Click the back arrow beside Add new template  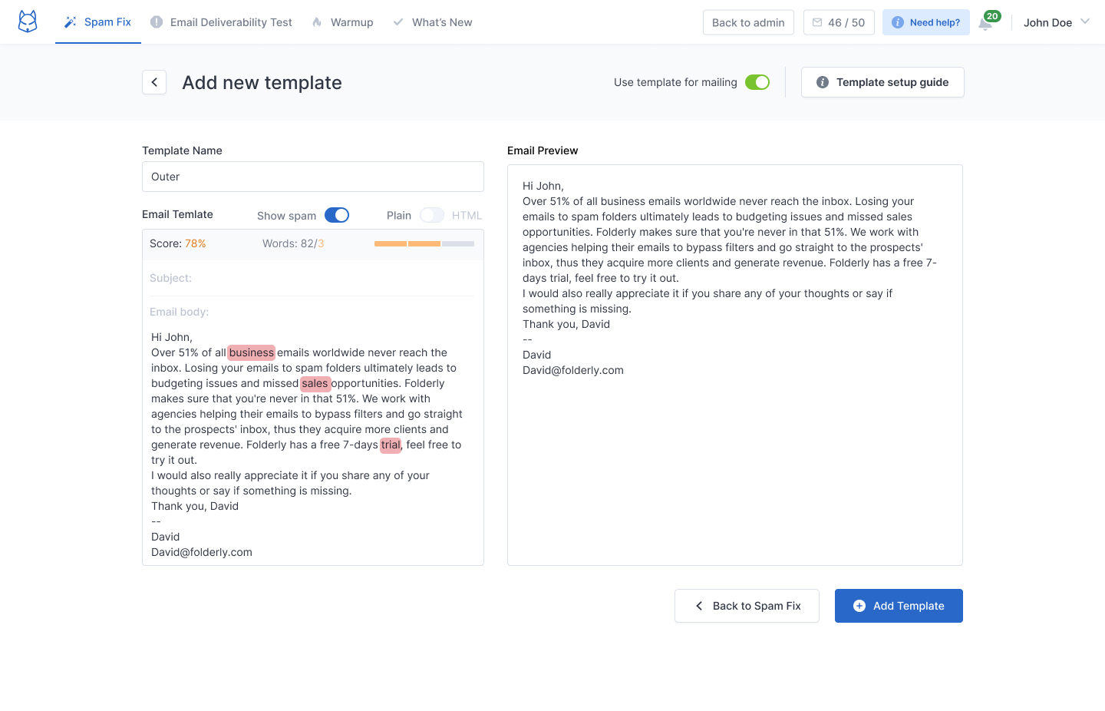pos(154,82)
